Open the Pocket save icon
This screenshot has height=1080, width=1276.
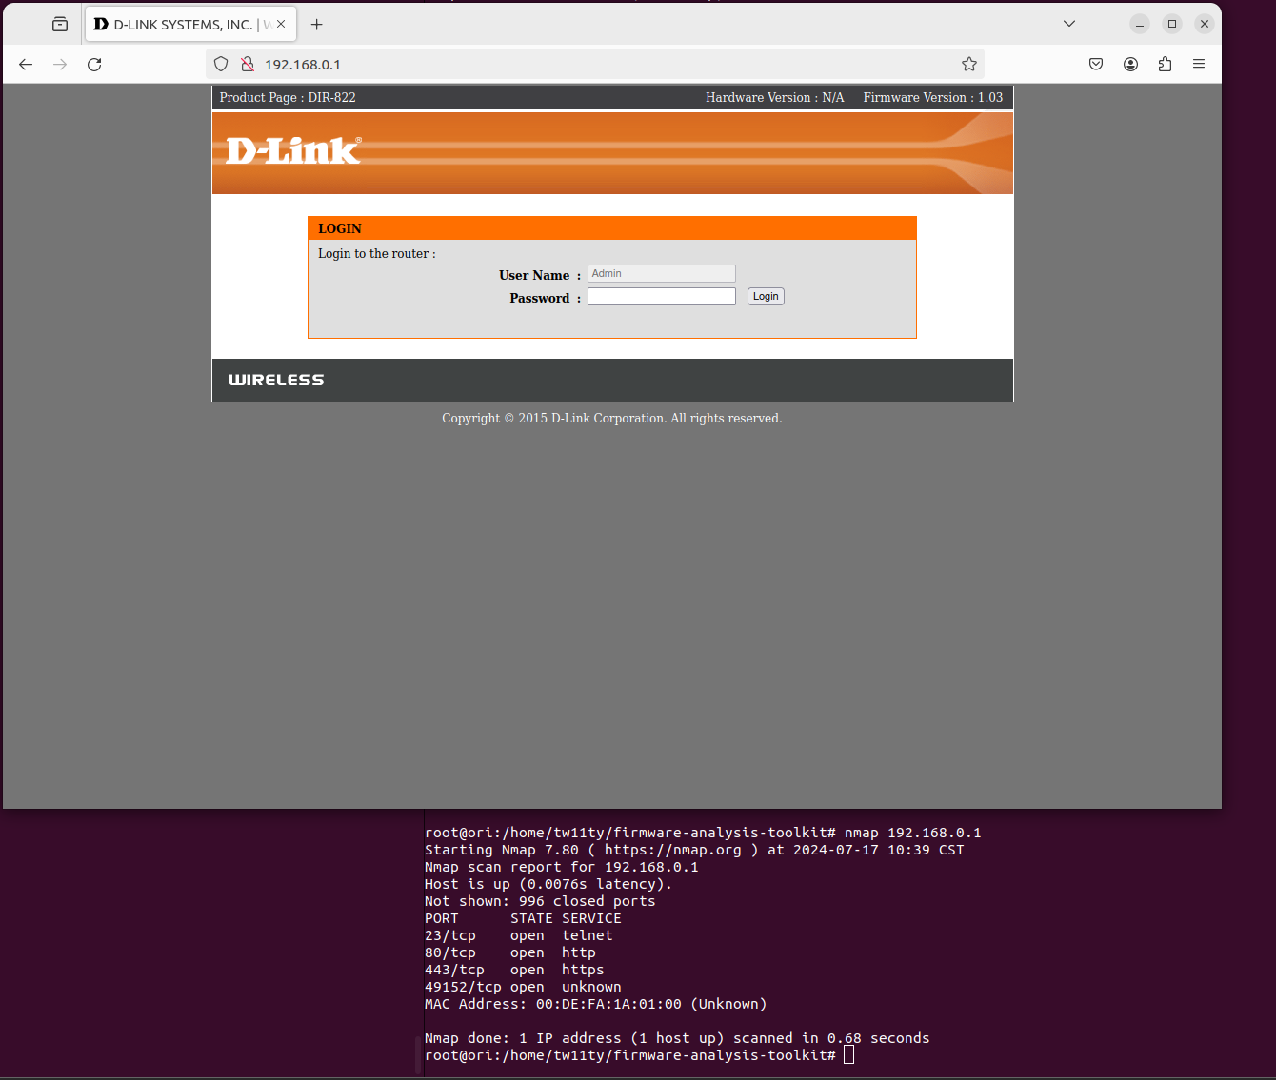[x=1096, y=64]
